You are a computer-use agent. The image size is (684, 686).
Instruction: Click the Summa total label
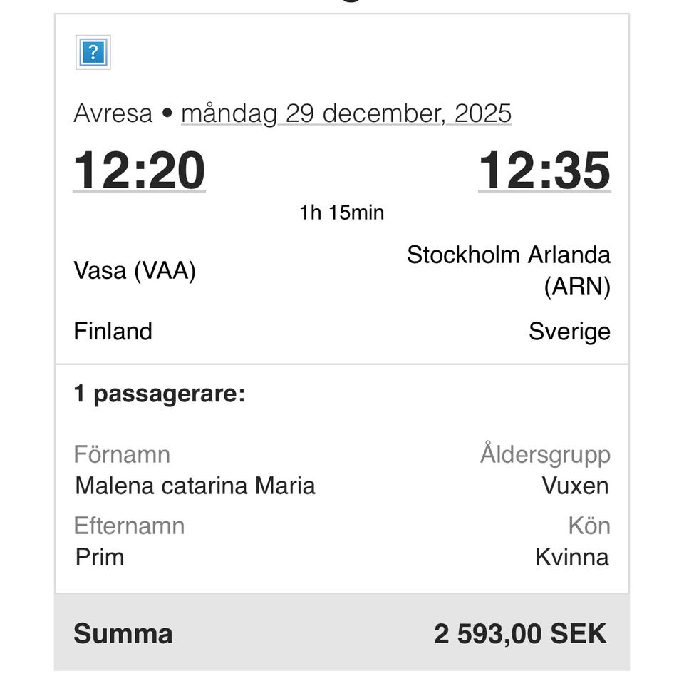pyautogui.click(x=123, y=634)
